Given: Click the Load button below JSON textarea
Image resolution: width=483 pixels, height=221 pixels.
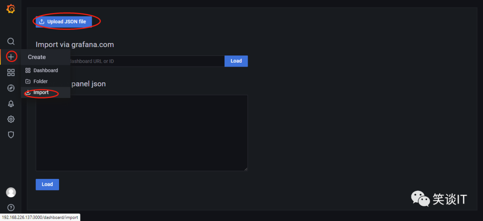Looking at the screenshot, I should coord(47,184).
